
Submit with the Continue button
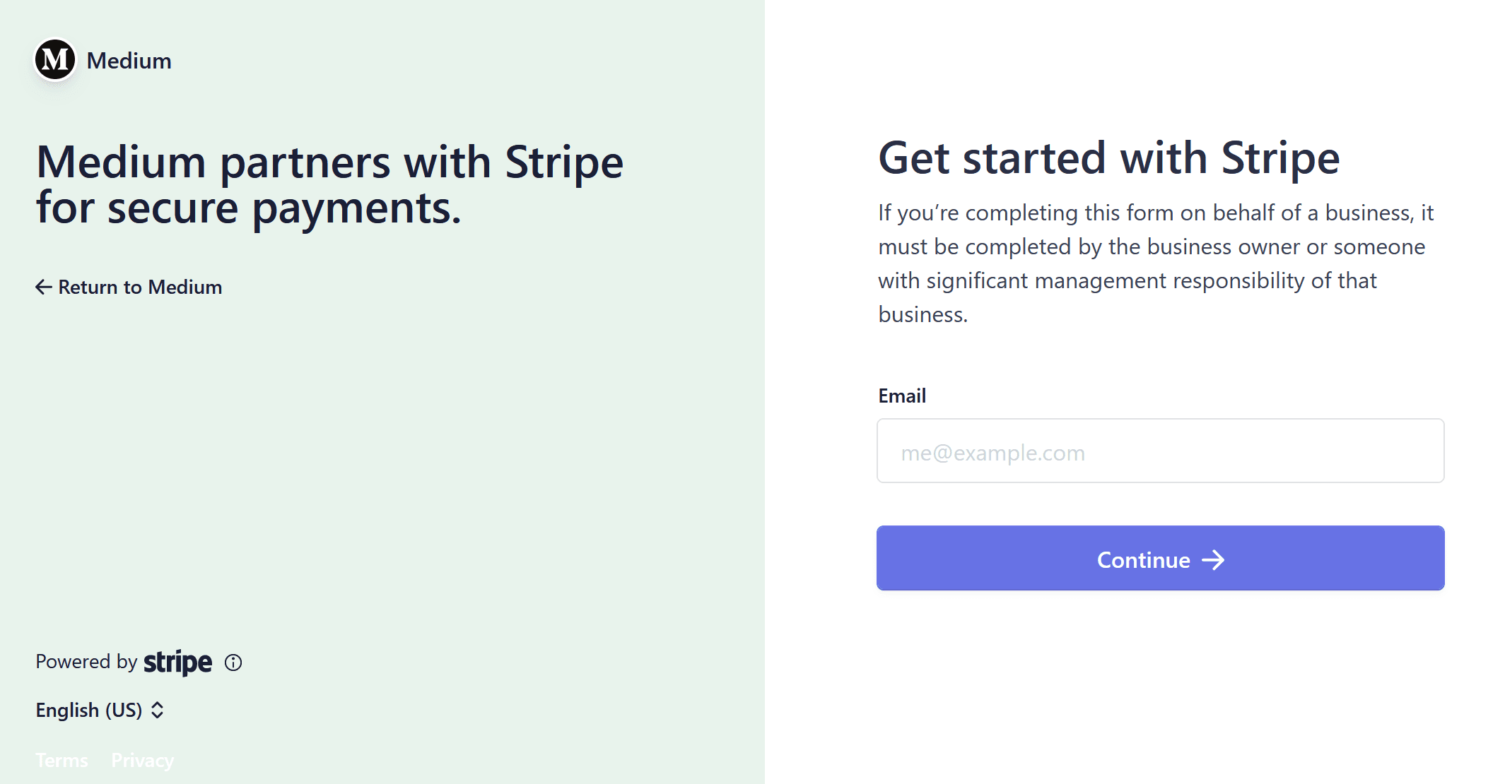1160,558
